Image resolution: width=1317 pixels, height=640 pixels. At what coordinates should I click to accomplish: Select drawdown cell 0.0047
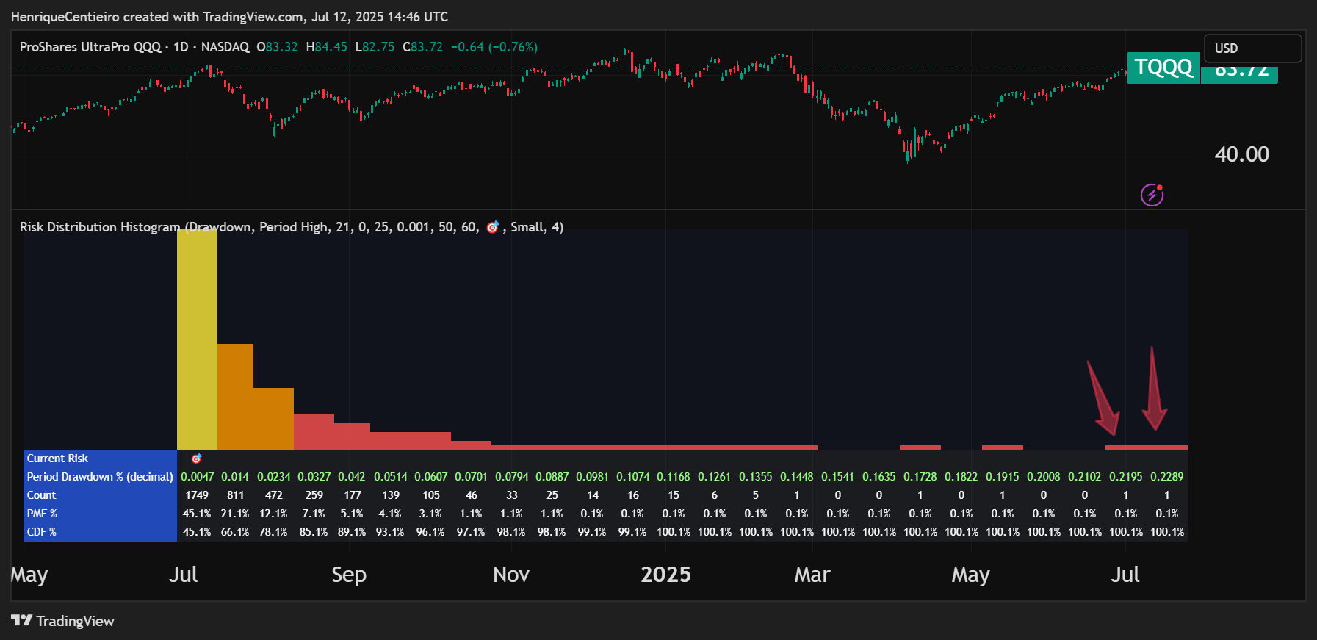[197, 477]
